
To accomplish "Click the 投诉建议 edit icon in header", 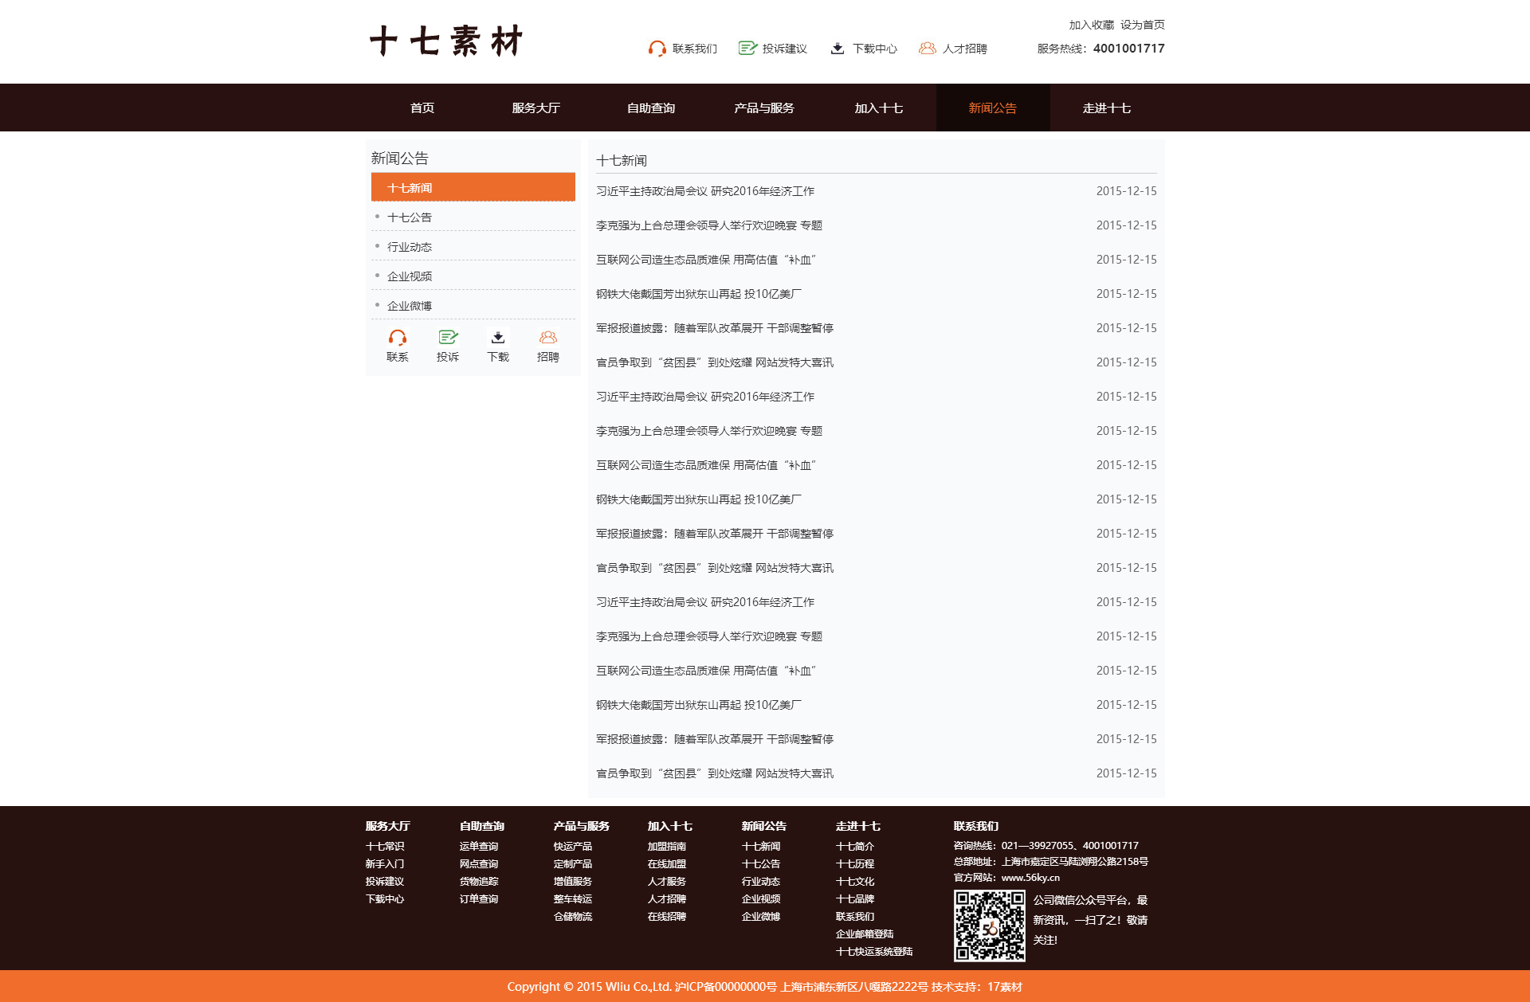I will (747, 49).
